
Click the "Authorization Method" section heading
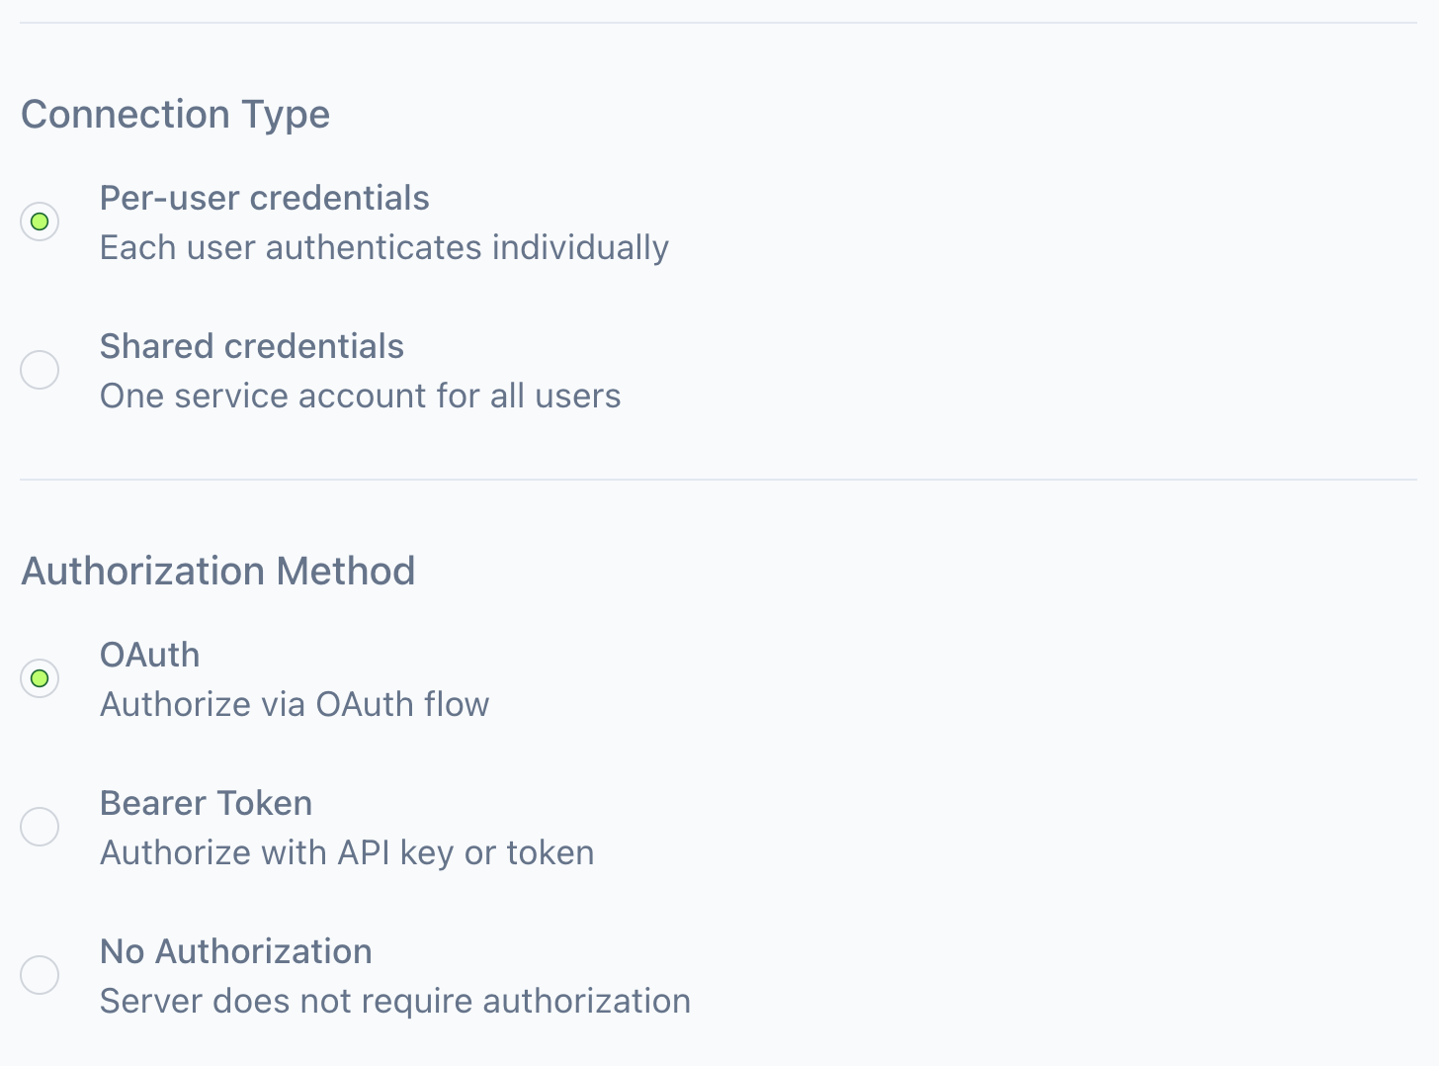pos(217,571)
